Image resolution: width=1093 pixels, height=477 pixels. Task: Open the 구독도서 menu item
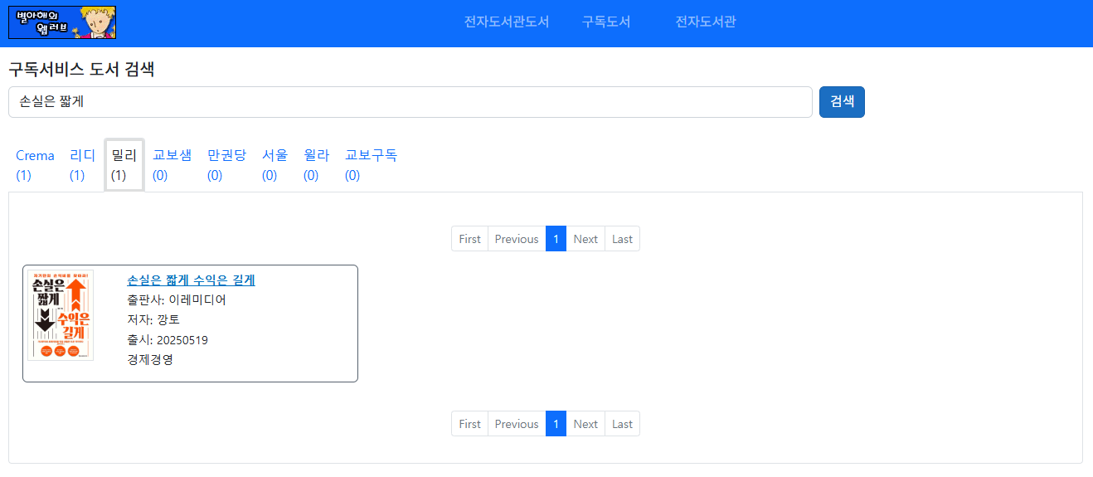[x=606, y=22]
